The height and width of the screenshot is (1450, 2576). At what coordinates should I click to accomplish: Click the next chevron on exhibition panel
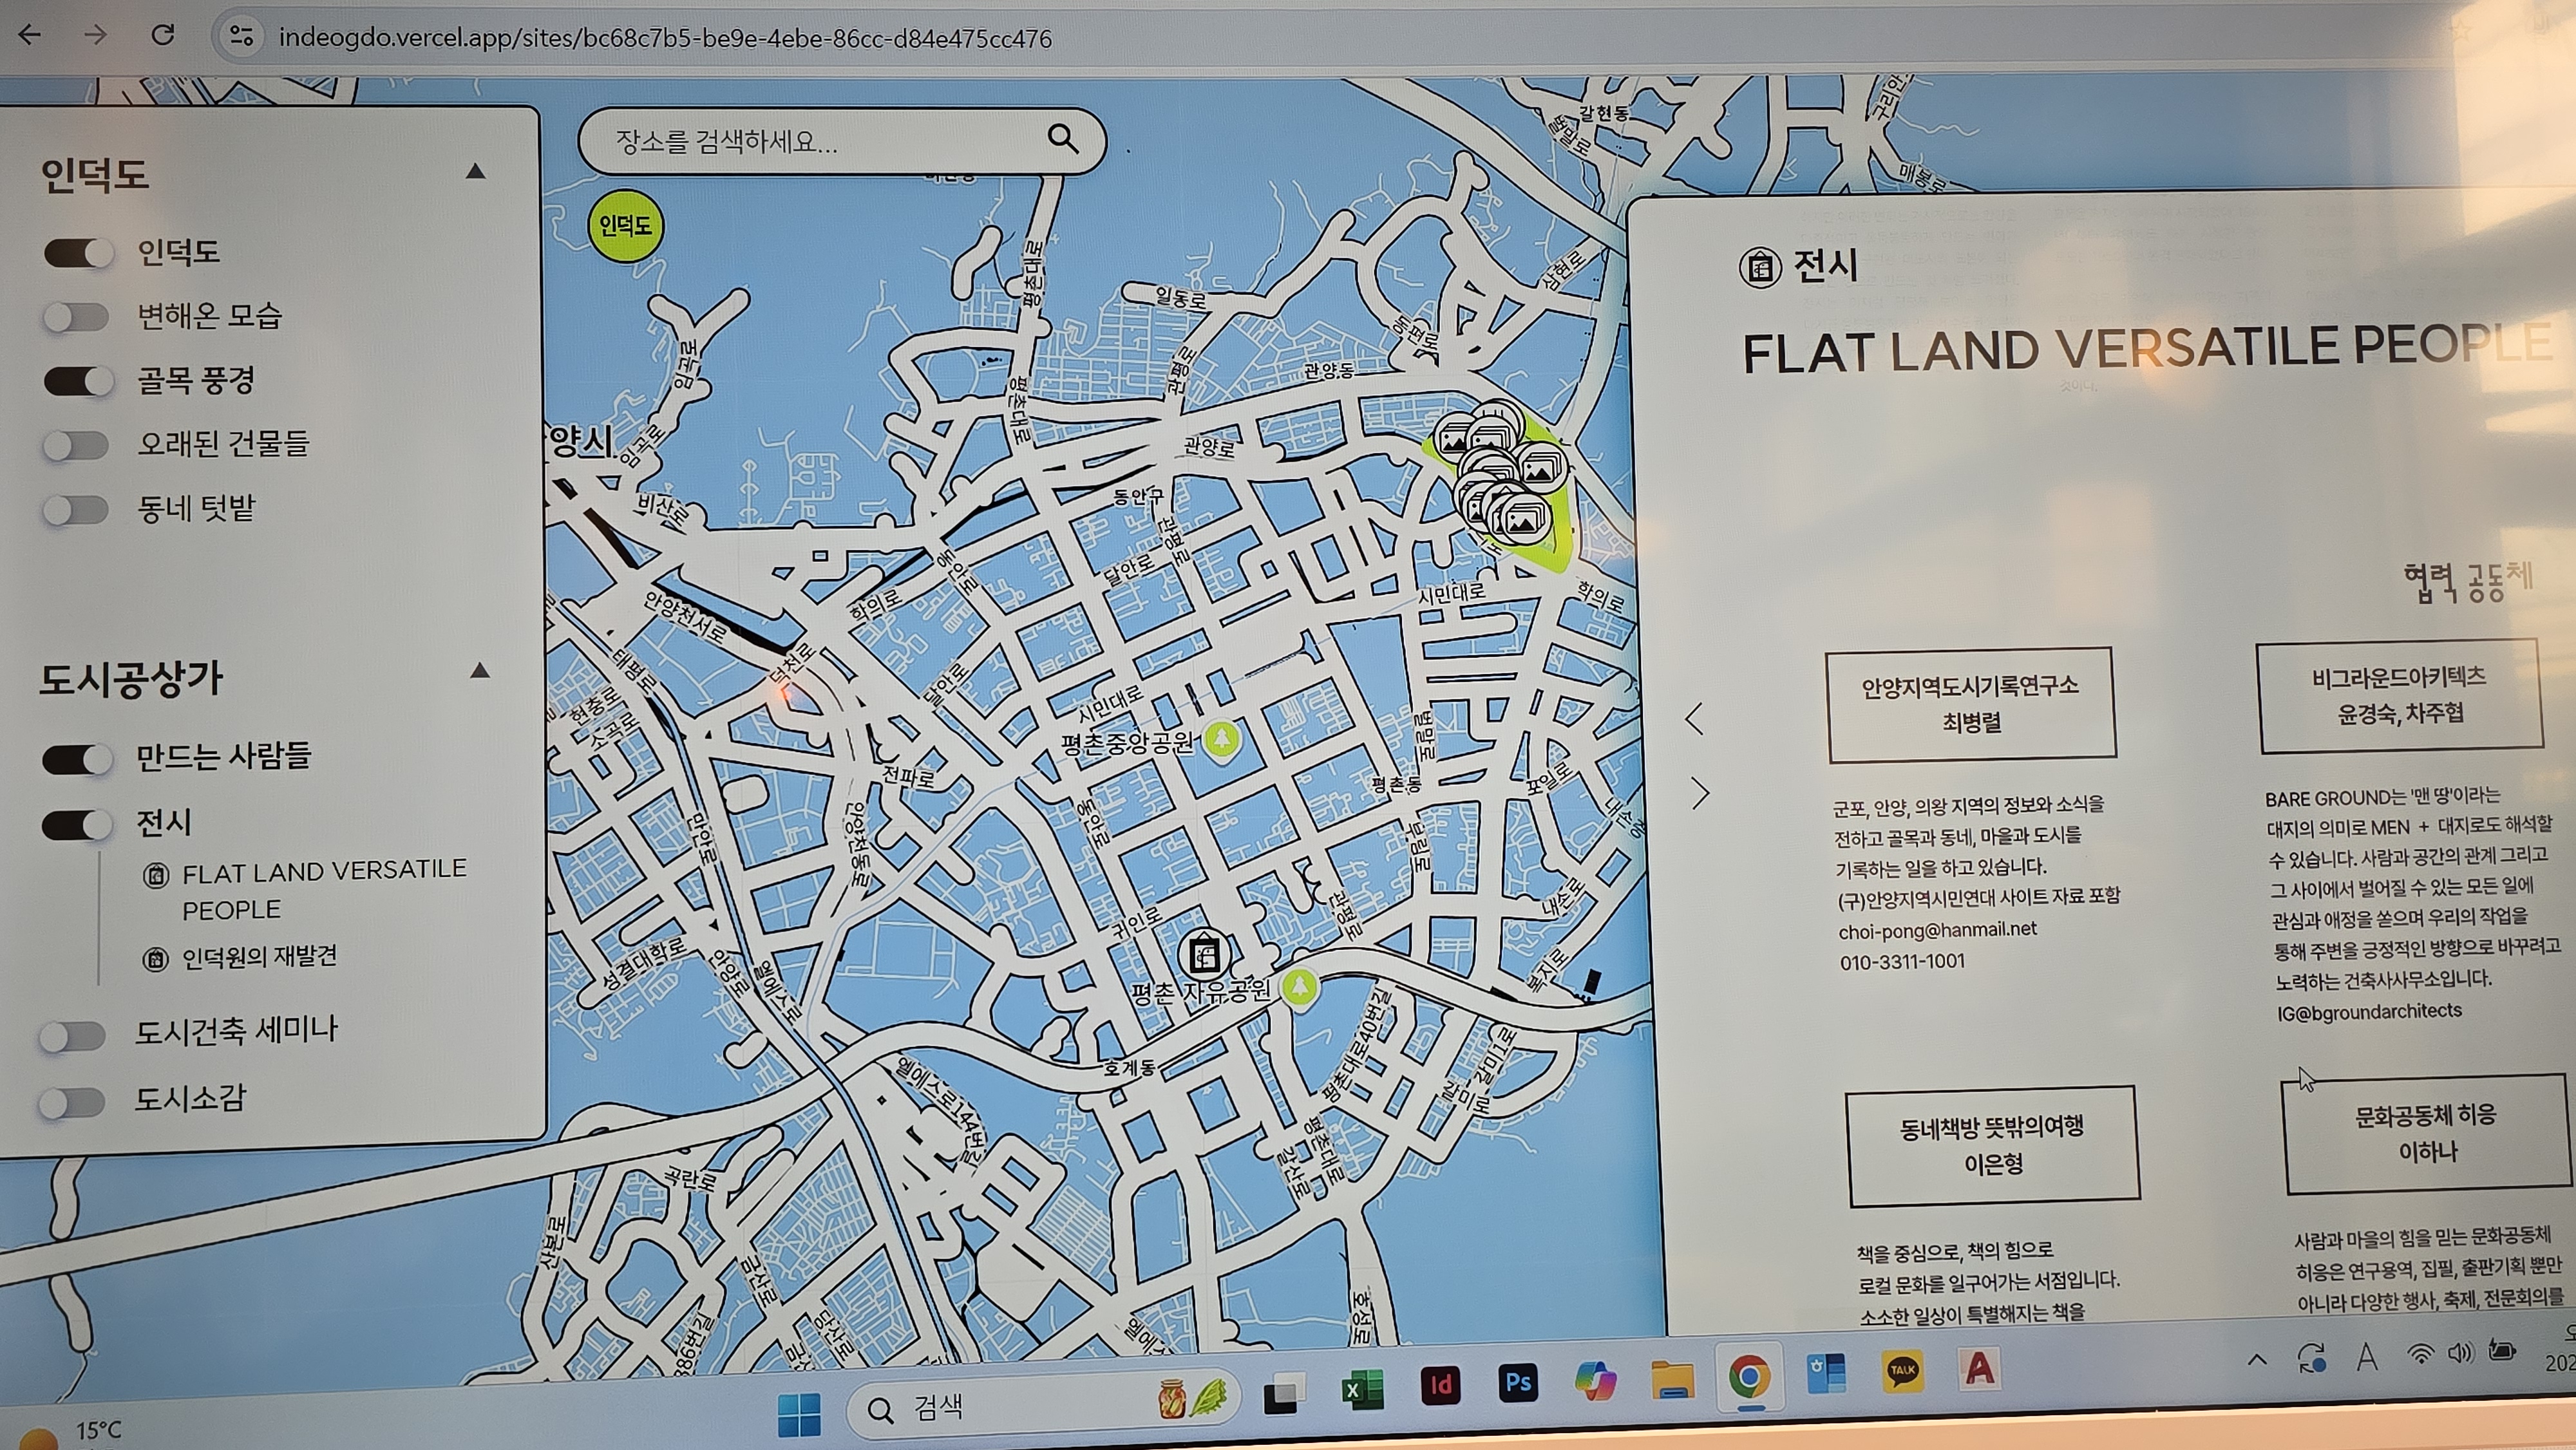1700,793
